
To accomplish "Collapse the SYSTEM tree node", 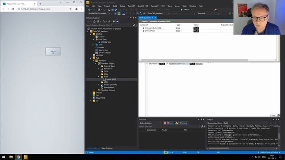I will (90, 34).
